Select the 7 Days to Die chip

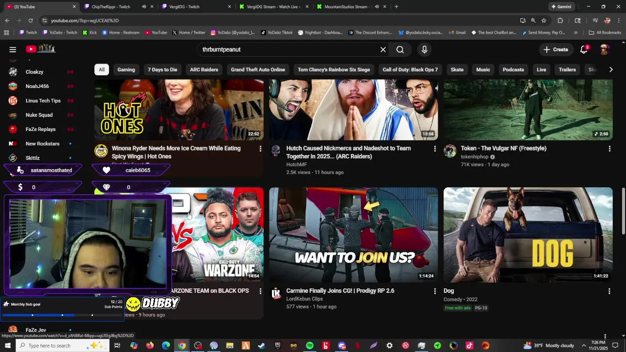(x=162, y=69)
